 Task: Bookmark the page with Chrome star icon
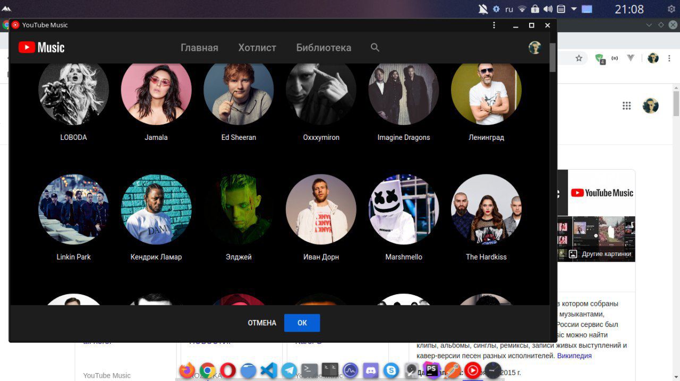pos(579,58)
